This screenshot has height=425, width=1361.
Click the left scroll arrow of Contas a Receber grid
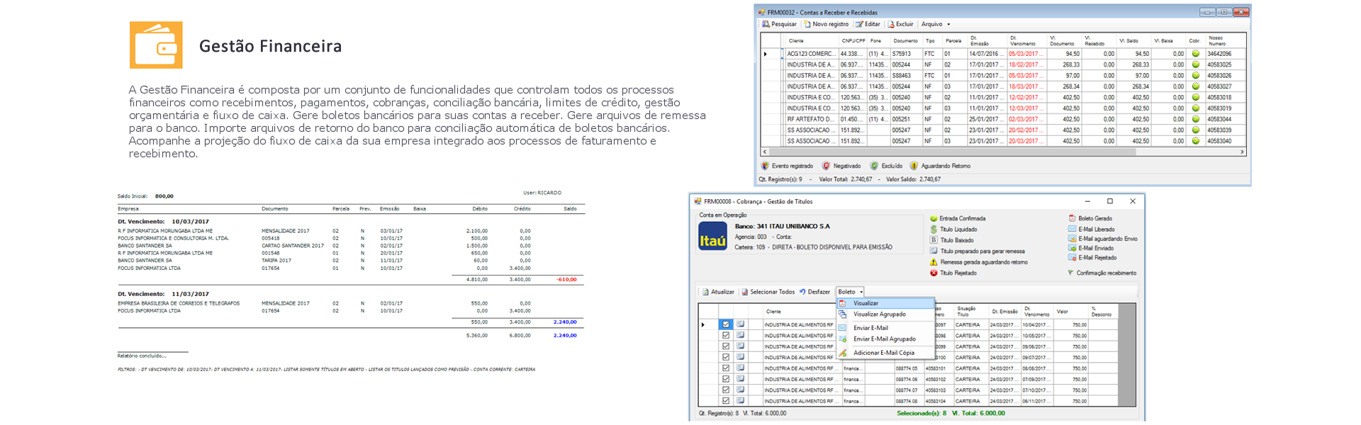click(x=765, y=152)
